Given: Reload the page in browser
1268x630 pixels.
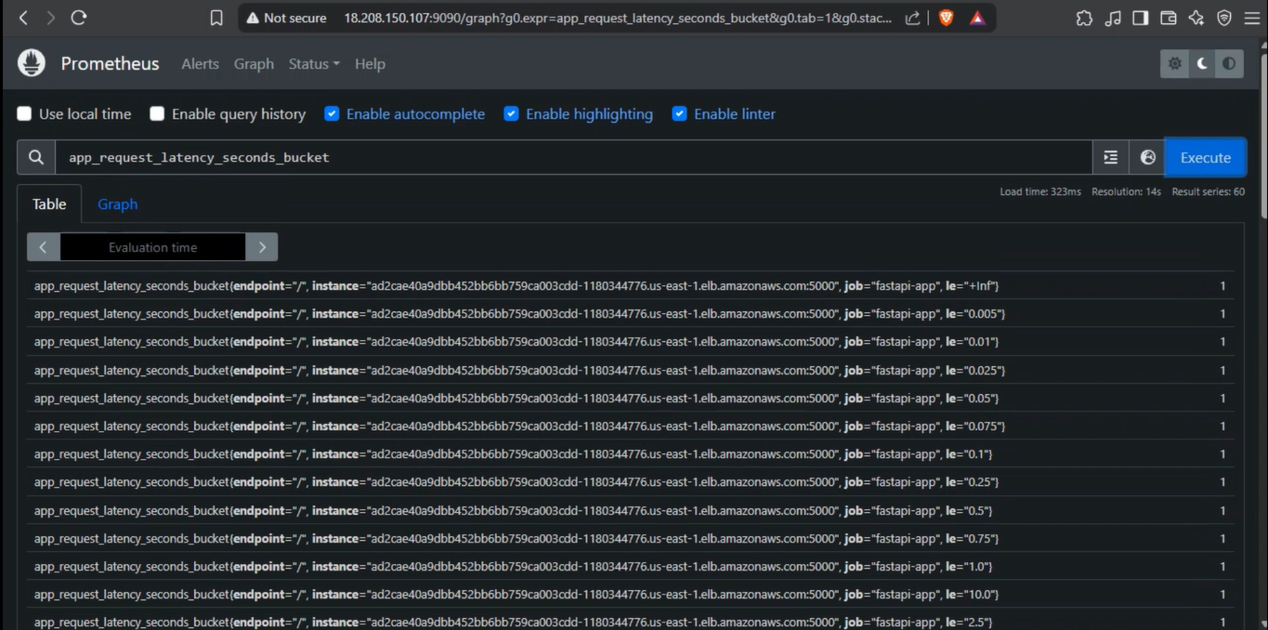Looking at the screenshot, I should coord(79,18).
